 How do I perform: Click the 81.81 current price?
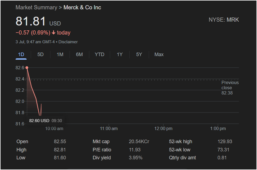(x=31, y=22)
